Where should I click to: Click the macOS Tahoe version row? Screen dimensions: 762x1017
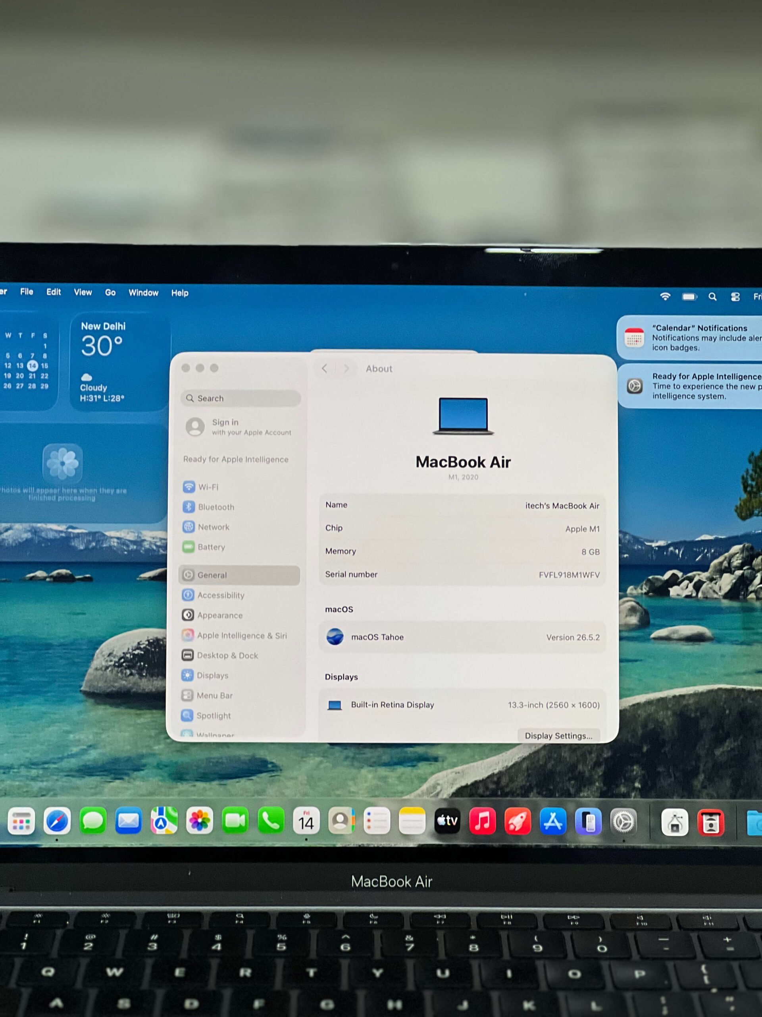pyautogui.click(x=462, y=637)
